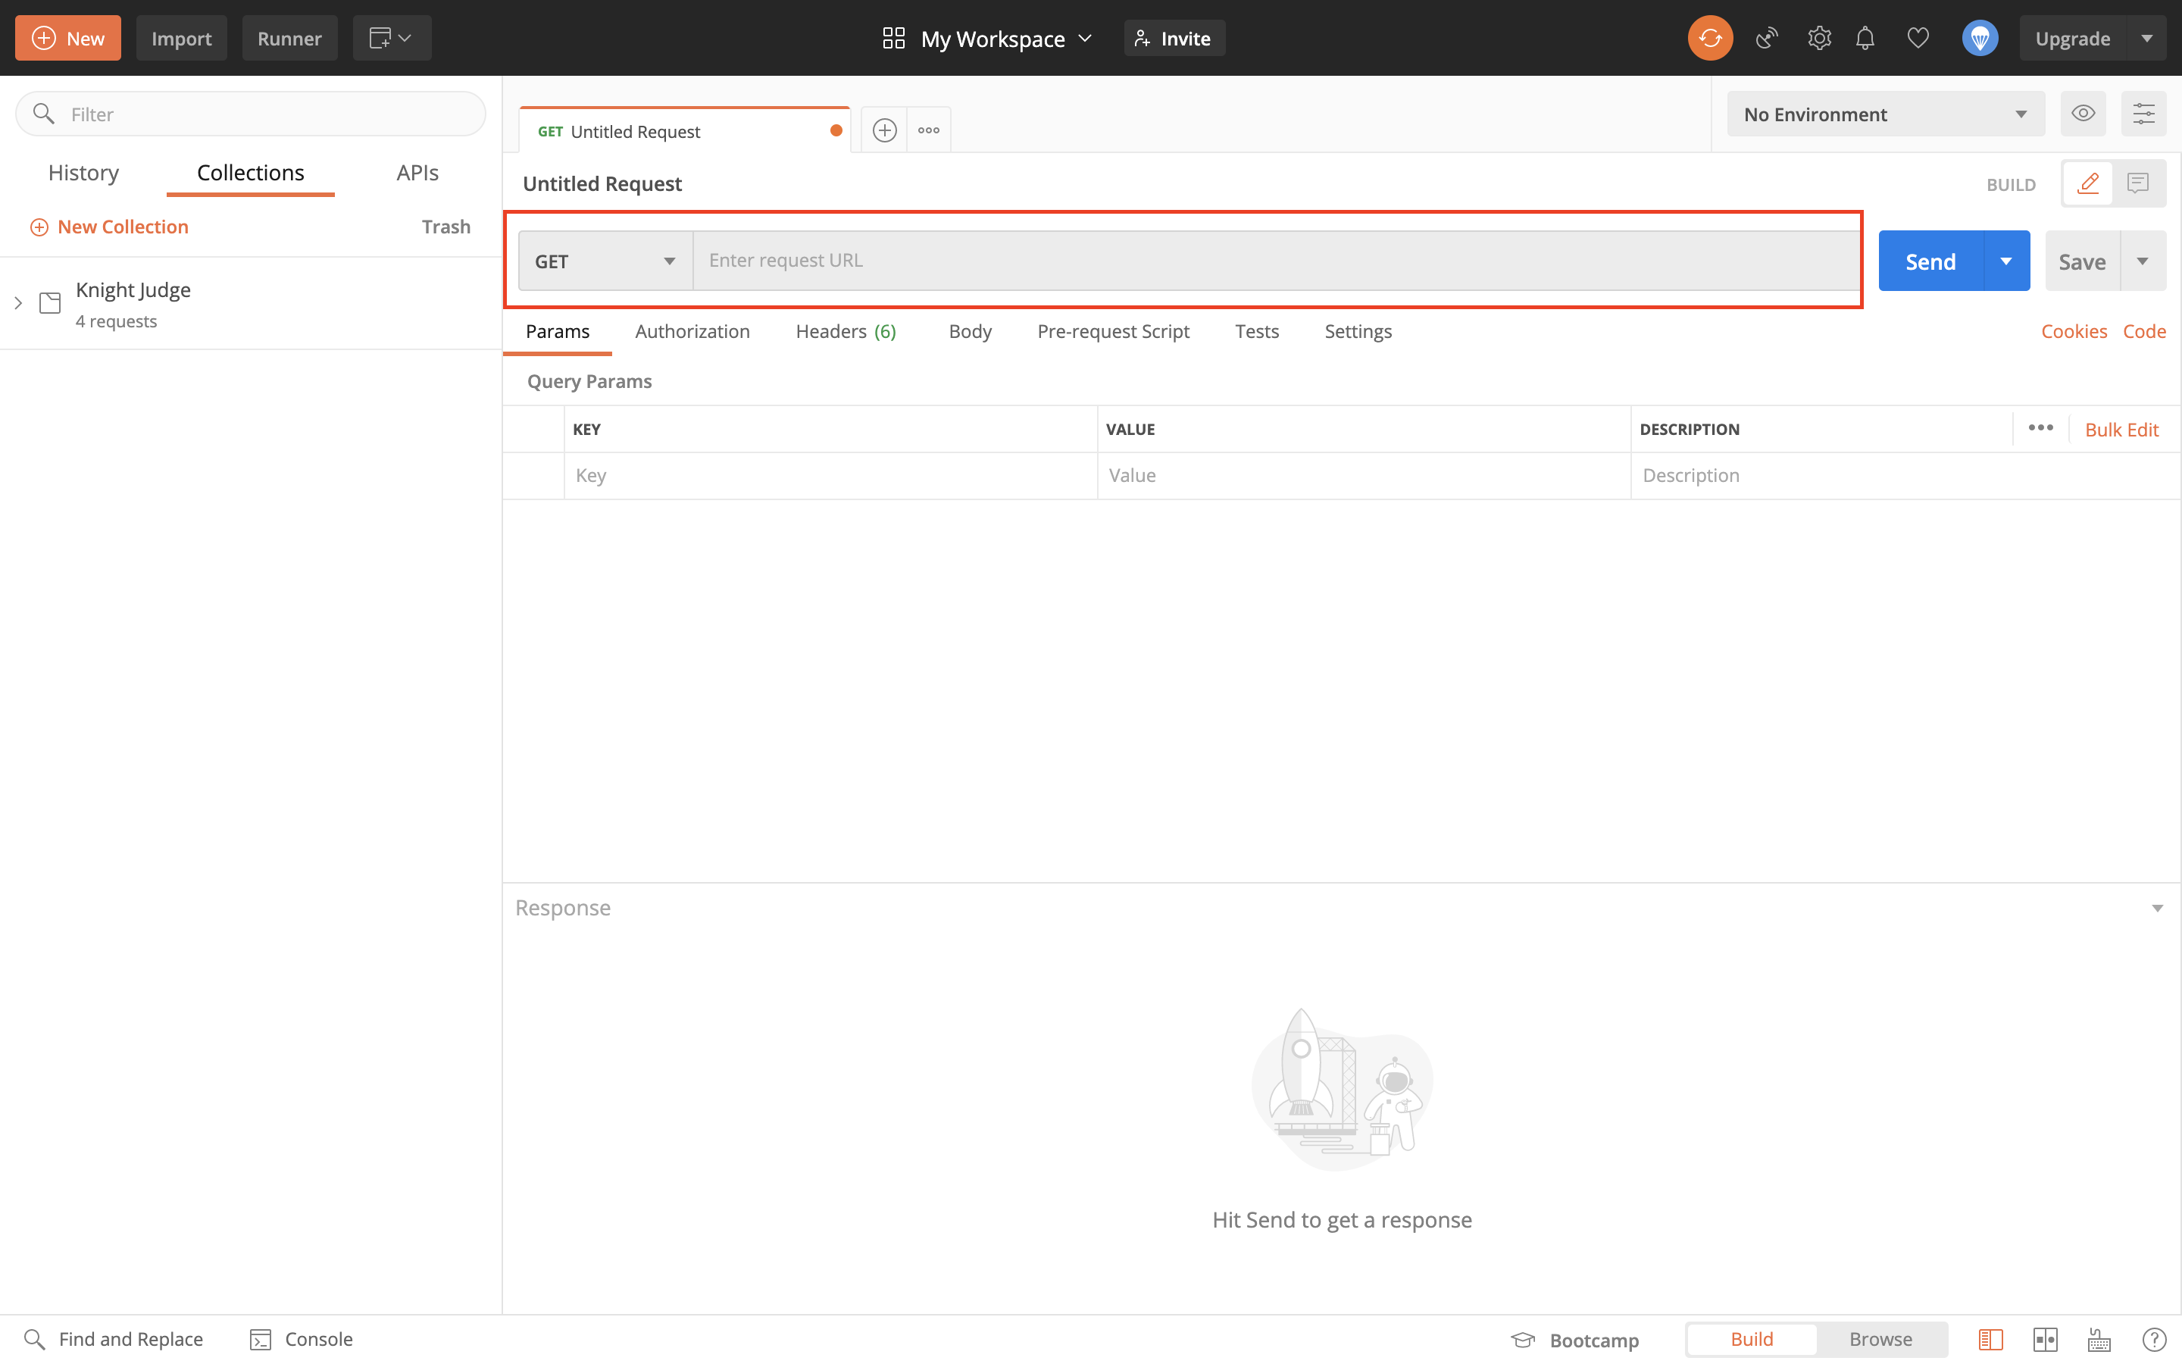
Task: Click the Save button for this request
Action: [x=2081, y=261]
